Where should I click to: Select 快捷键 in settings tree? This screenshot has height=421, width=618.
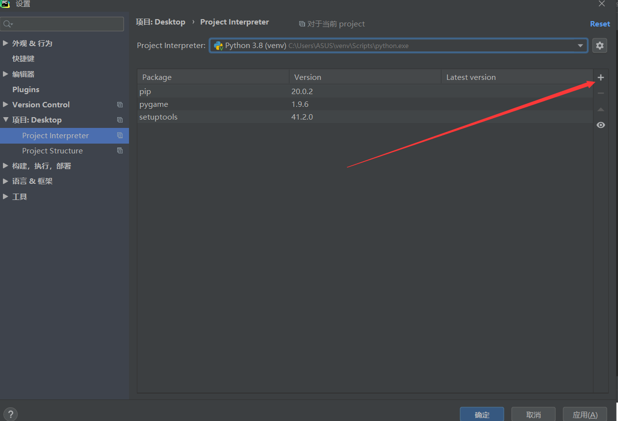click(24, 59)
